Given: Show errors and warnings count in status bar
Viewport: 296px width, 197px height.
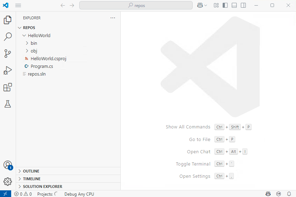Looking at the screenshot, I should pyautogui.click(x=23, y=194).
